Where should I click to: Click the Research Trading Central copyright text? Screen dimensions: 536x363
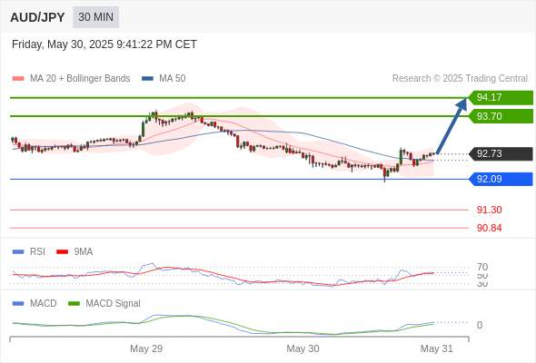coord(460,79)
